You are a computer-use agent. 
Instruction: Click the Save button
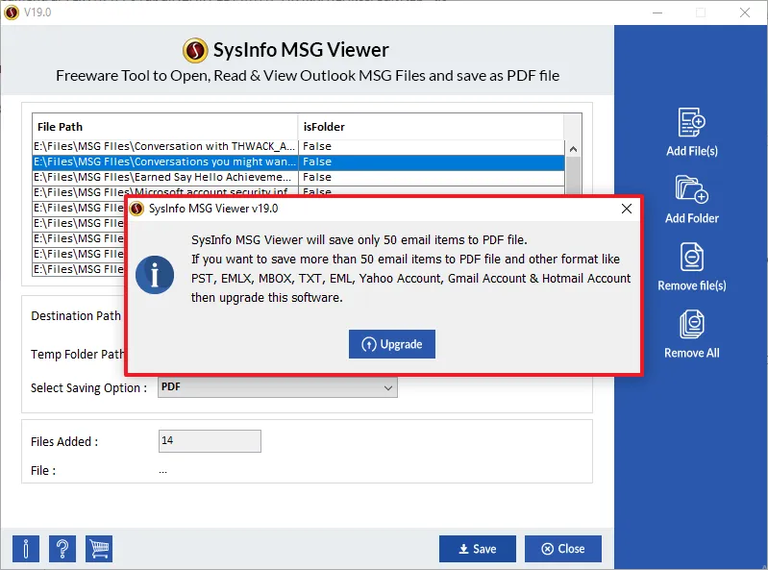point(478,549)
